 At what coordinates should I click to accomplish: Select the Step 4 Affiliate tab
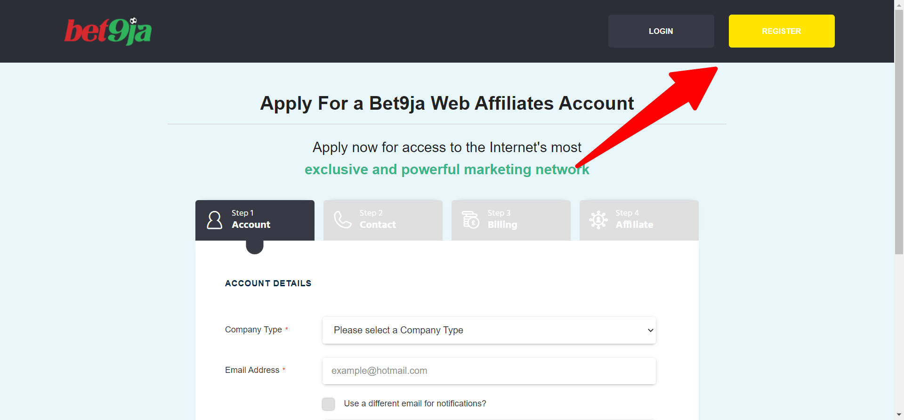(638, 219)
